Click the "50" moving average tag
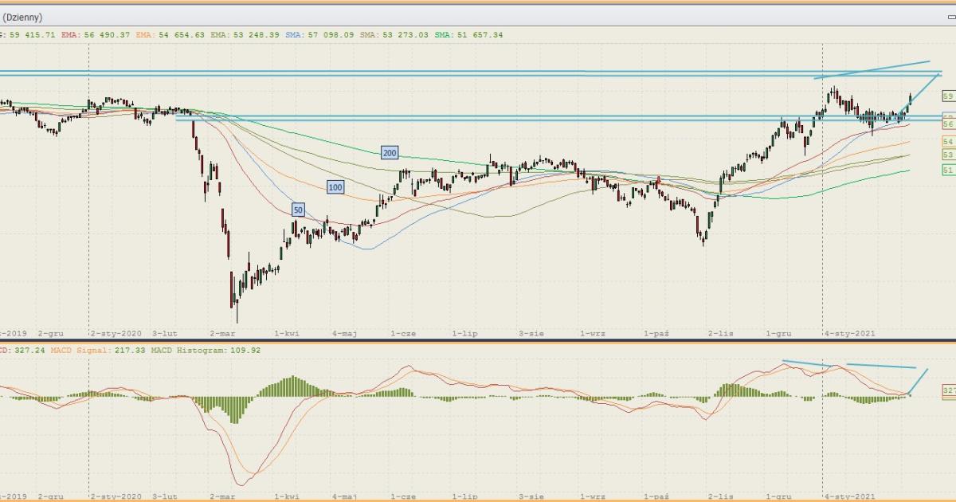The height and width of the screenshot is (502, 956). (x=298, y=210)
